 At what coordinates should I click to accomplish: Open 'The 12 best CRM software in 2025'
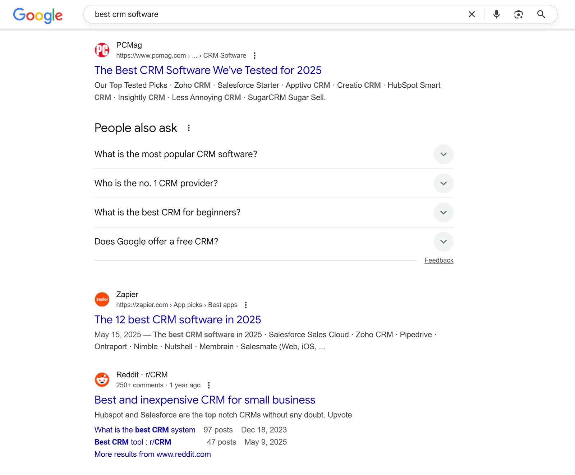click(x=178, y=319)
